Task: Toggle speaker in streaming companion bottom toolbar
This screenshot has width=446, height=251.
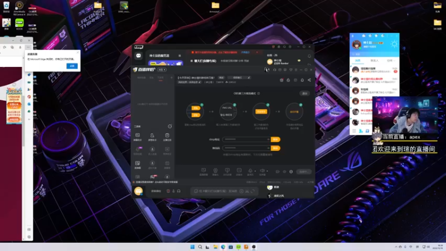Action: [262, 171]
